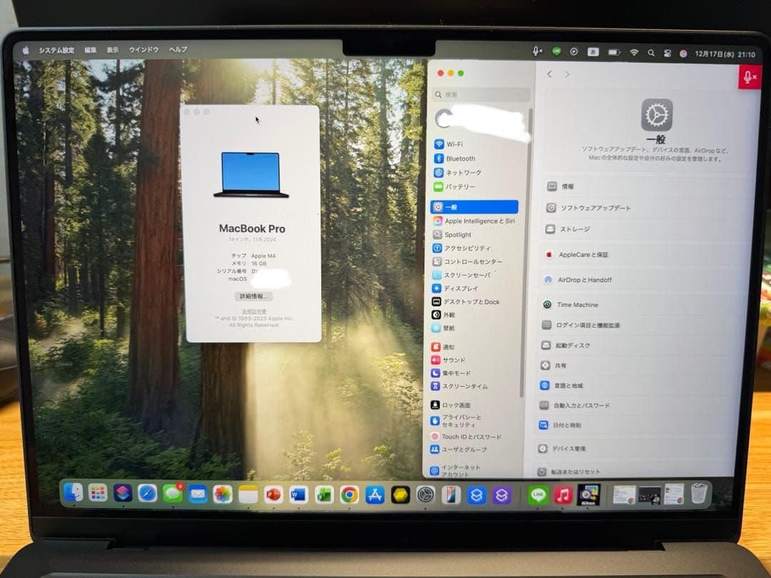Screen dimensions: 771x578
Task: Open Bluetooth settings from the sidebar
Action: [x=459, y=158]
